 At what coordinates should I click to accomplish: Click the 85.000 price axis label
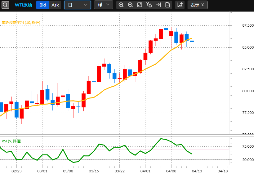coord(248,47)
